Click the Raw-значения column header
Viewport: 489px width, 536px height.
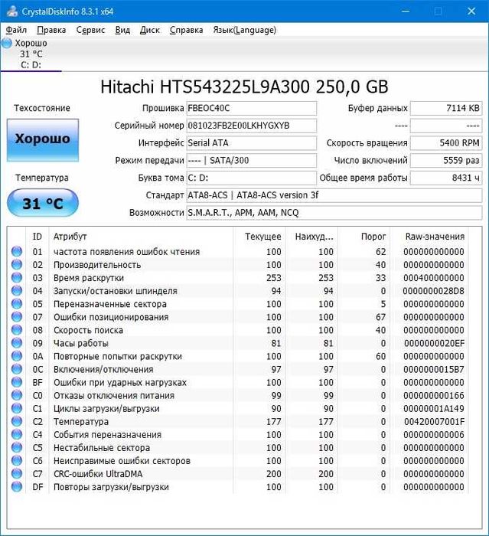429,236
